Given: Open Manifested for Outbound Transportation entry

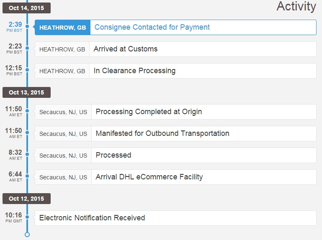Looking at the screenshot, I should point(162,134).
